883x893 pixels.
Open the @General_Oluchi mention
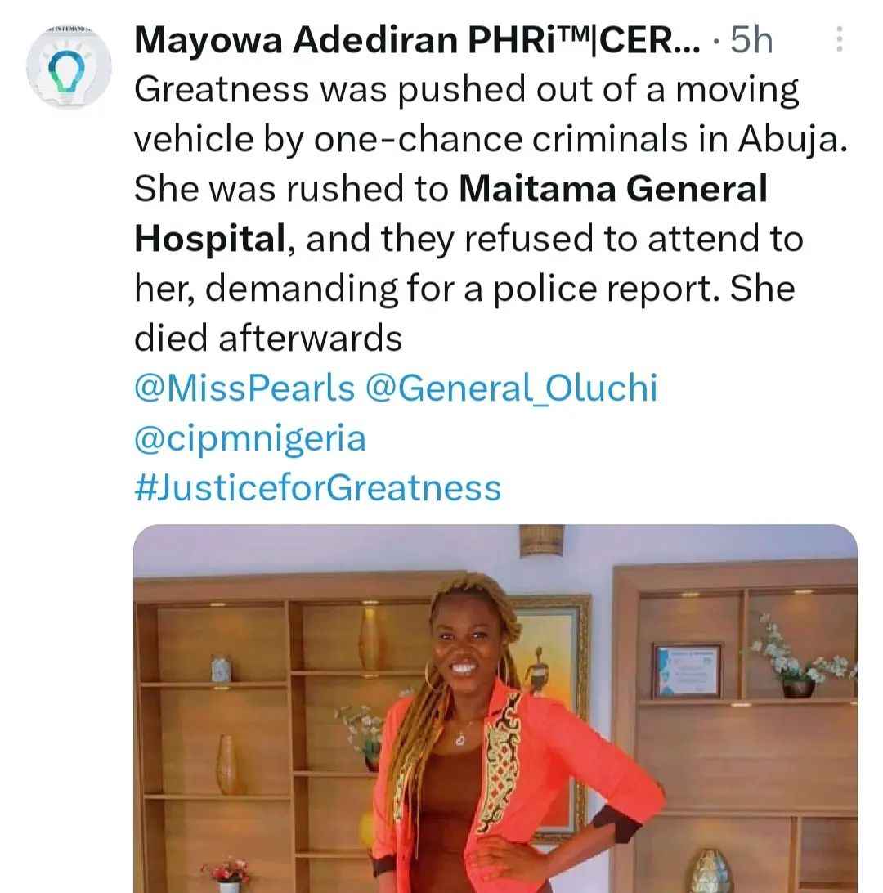click(511, 388)
